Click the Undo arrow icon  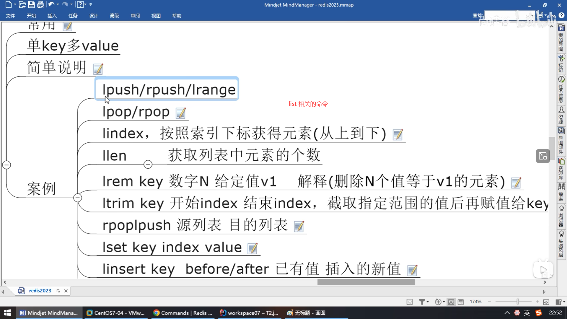coord(51,4)
